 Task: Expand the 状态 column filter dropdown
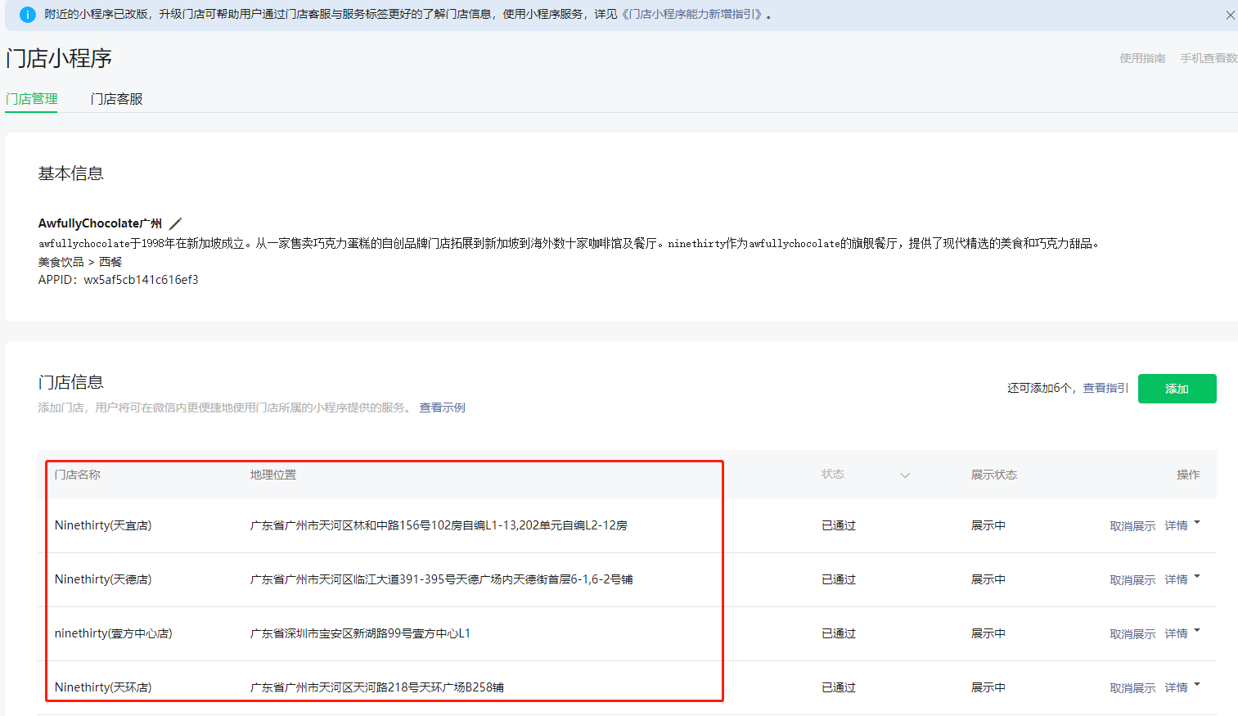905,475
